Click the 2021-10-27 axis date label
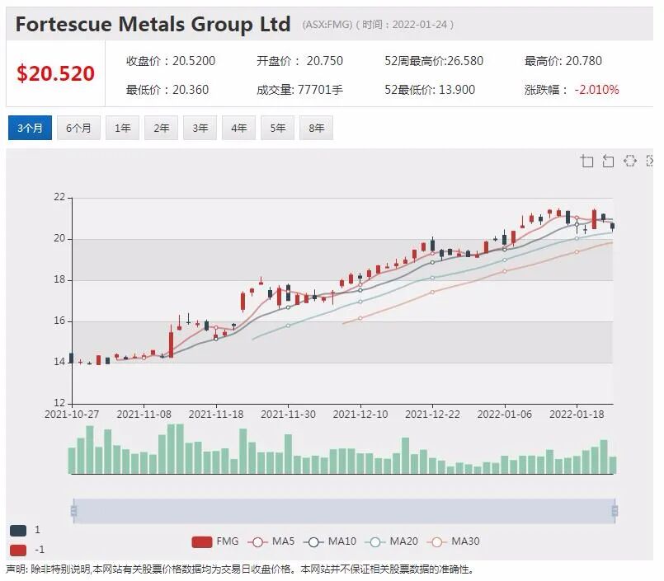Viewport: 664px width, 581px height. pos(72,415)
